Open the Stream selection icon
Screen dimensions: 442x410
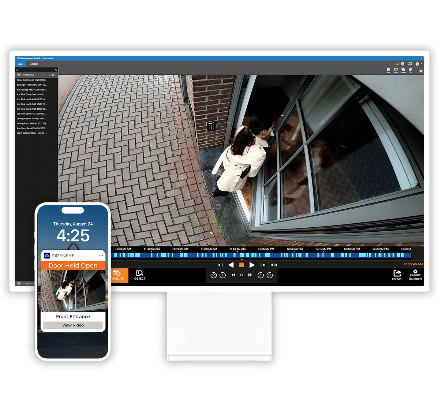pyautogui.click(x=403, y=70)
